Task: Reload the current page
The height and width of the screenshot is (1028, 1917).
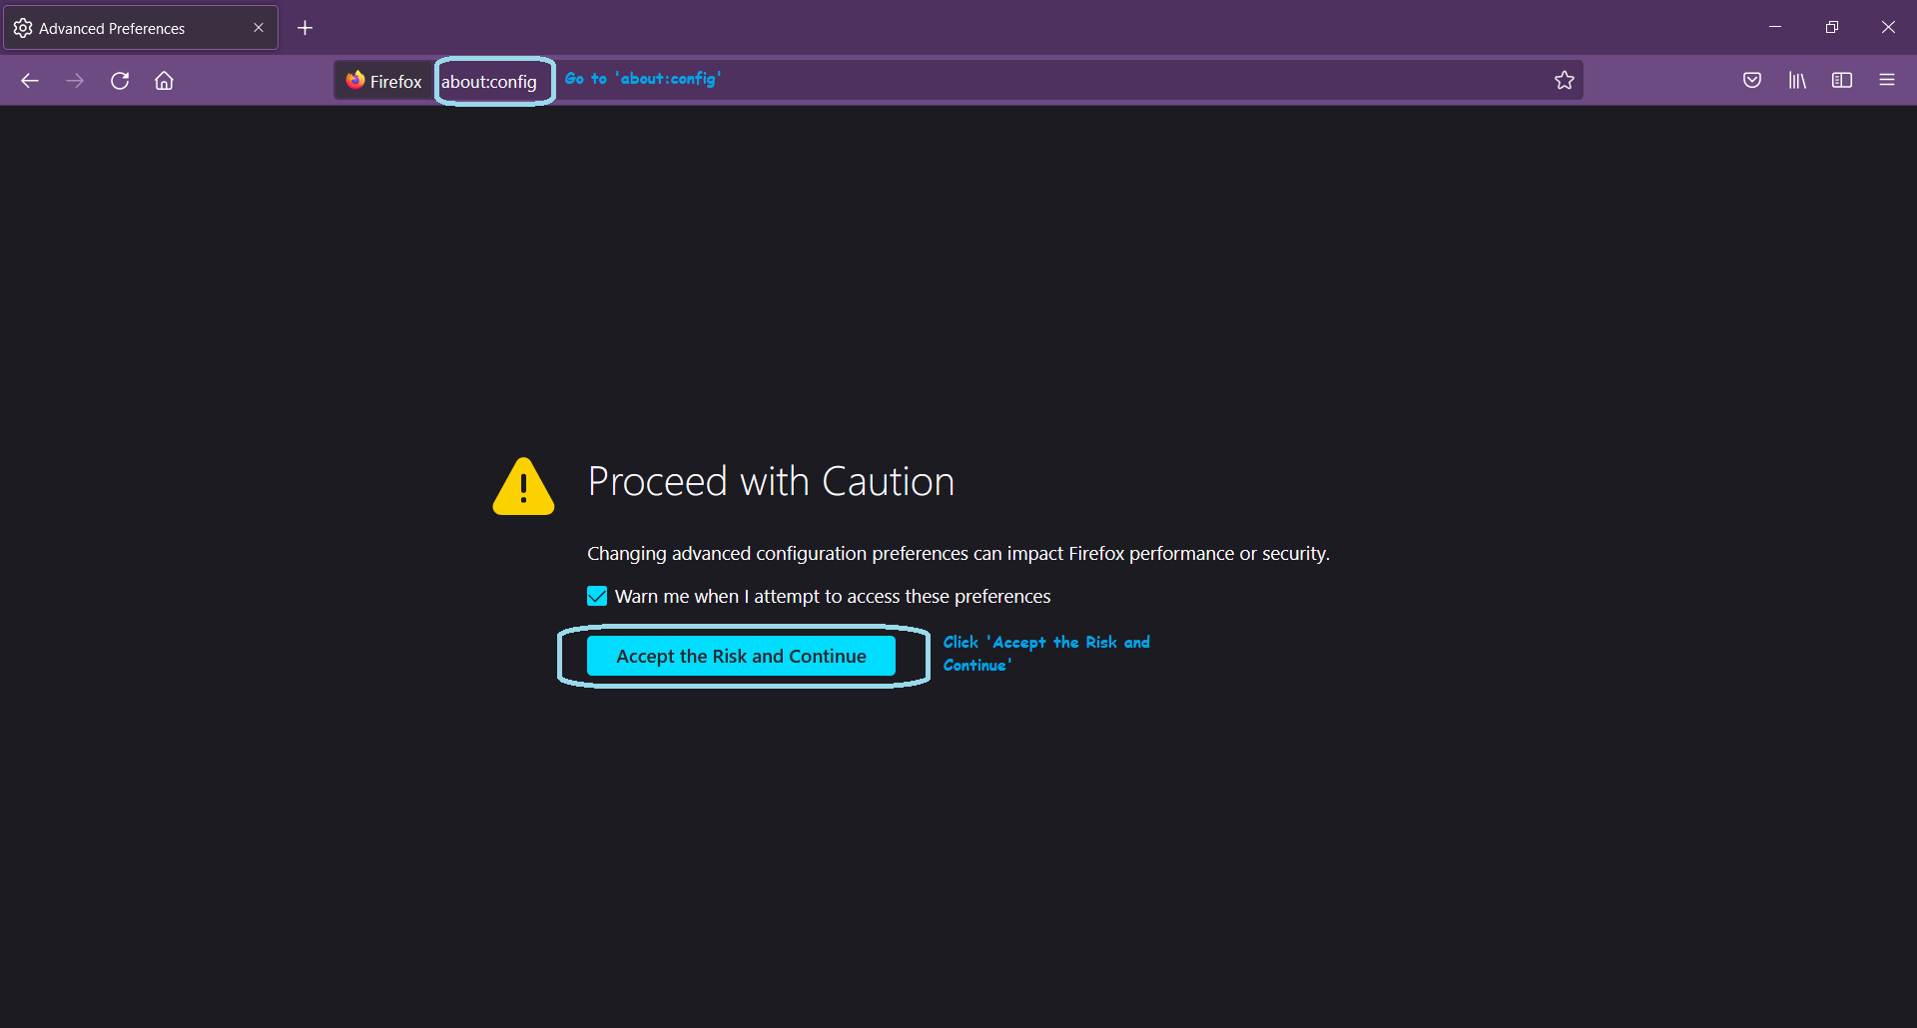Action: pyautogui.click(x=120, y=80)
